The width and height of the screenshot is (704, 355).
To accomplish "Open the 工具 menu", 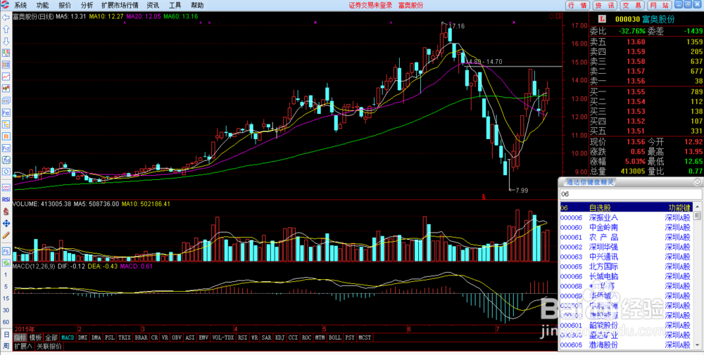I will coord(175,6).
